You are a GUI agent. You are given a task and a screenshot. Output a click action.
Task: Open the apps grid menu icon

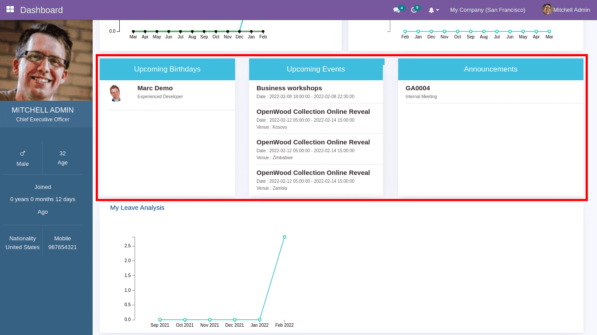pyautogui.click(x=10, y=9)
